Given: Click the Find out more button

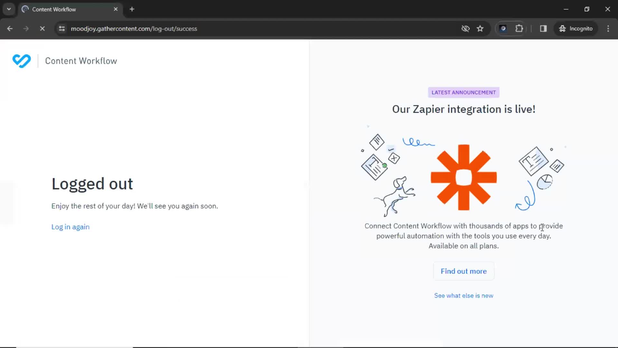Looking at the screenshot, I should (464, 271).
